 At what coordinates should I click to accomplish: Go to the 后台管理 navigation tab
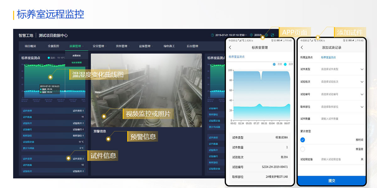[192, 46]
